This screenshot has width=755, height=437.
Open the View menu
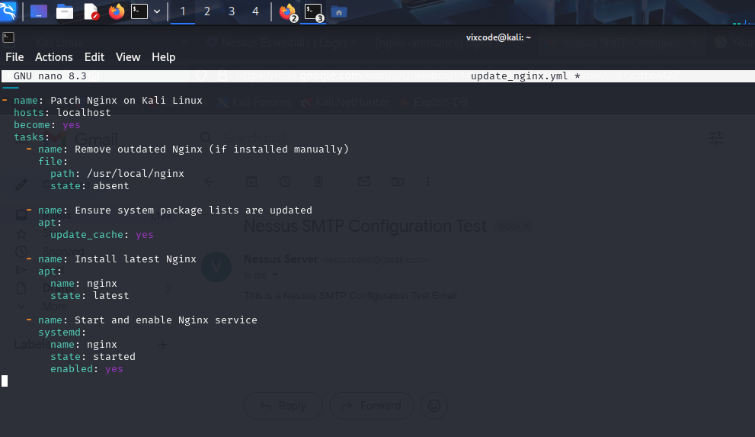[x=128, y=57]
